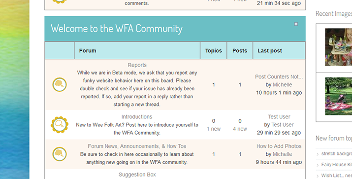Collapse the Welcome to the WFA Community section
The width and height of the screenshot is (352, 179).
coord(296,24)
